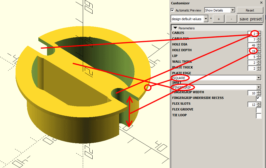The height and width of the screenshot is (168, 266).
Task: Open the design default values preset dropdown
Action: coord(189,19)
